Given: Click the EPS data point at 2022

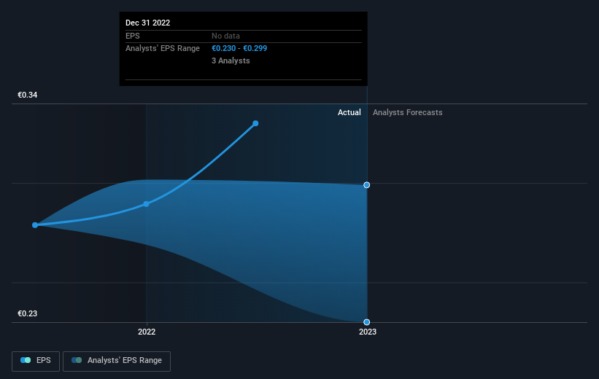Looking at the screenshot, I should pos(147,204).
